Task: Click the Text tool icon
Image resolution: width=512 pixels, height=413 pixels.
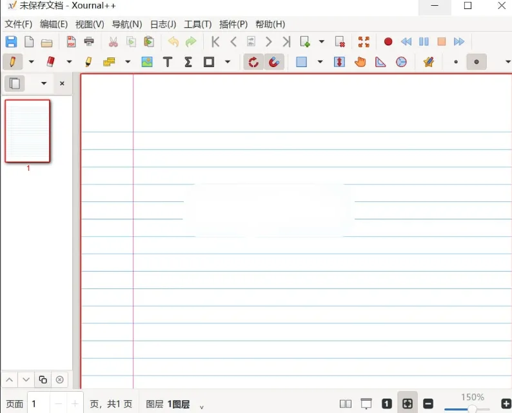Action: 168,62
